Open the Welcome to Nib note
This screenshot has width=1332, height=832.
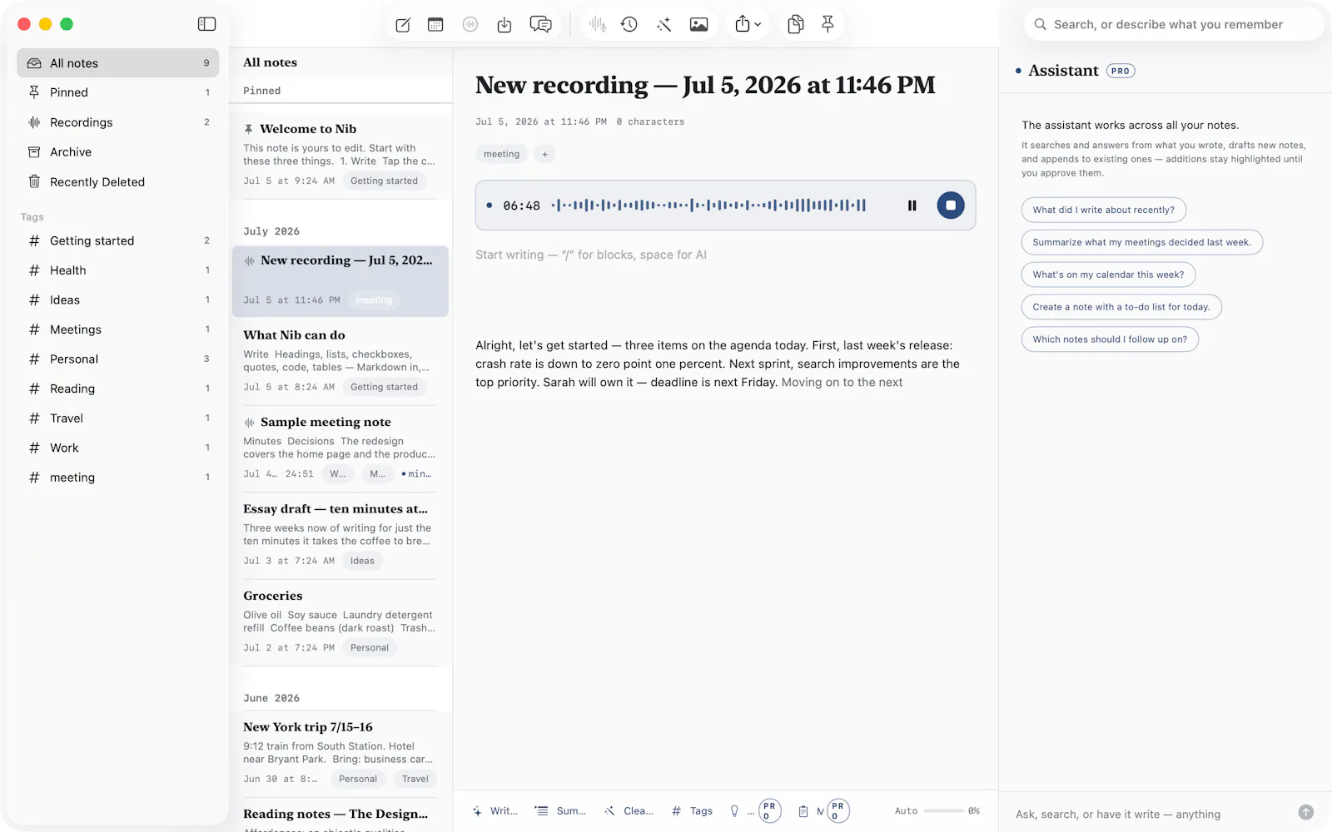[x=340, y=155]
